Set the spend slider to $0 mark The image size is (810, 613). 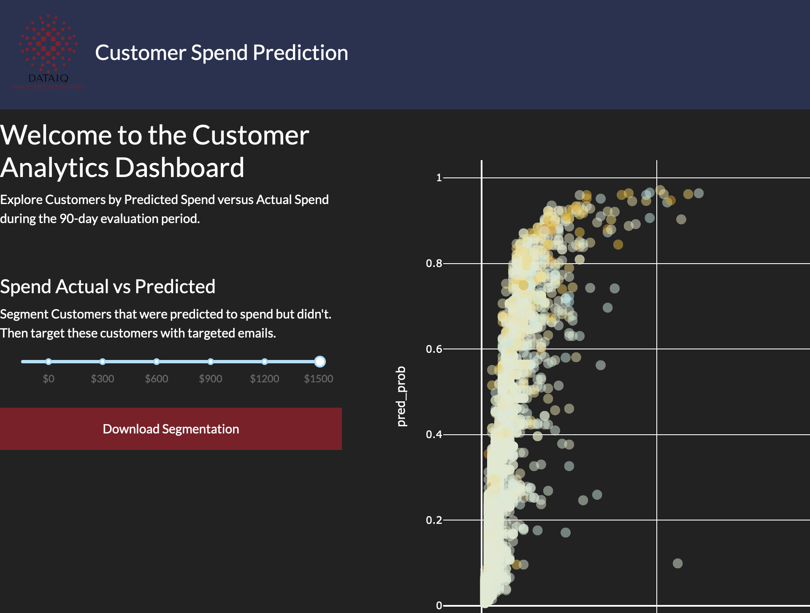pyautogui.click(x=49, y=362)
